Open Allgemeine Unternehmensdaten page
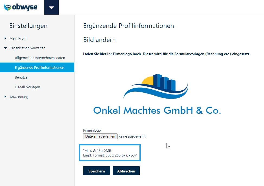The height and width of the screenshot is (186, 264). (40, 58)
